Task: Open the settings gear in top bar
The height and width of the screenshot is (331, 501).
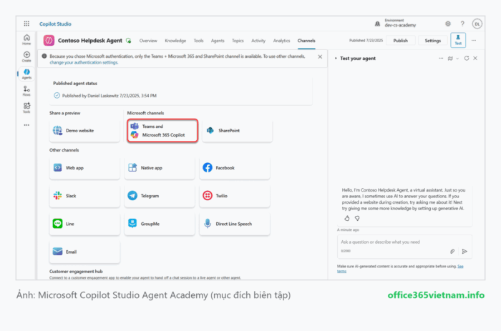Action: click(448, 24)
